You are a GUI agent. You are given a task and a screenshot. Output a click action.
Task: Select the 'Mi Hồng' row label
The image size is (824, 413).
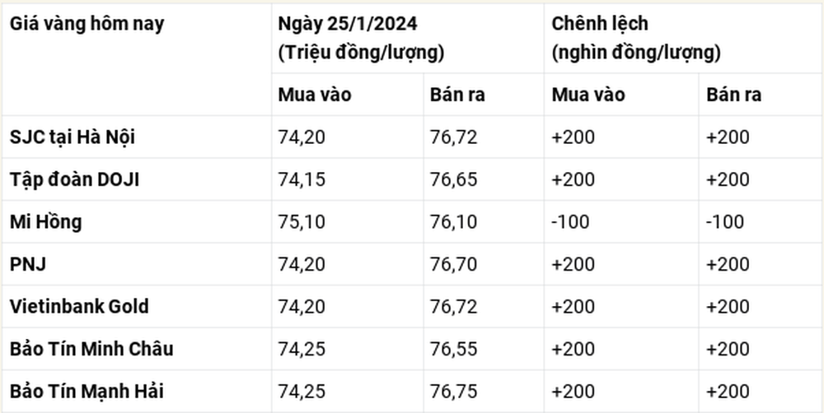45,222
